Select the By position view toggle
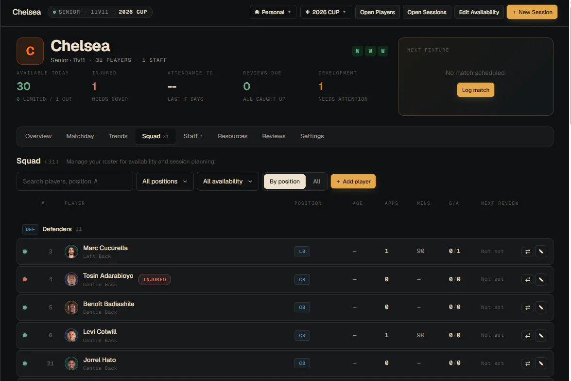The width and height of the screenshot is (571, 381). [285, 181]
